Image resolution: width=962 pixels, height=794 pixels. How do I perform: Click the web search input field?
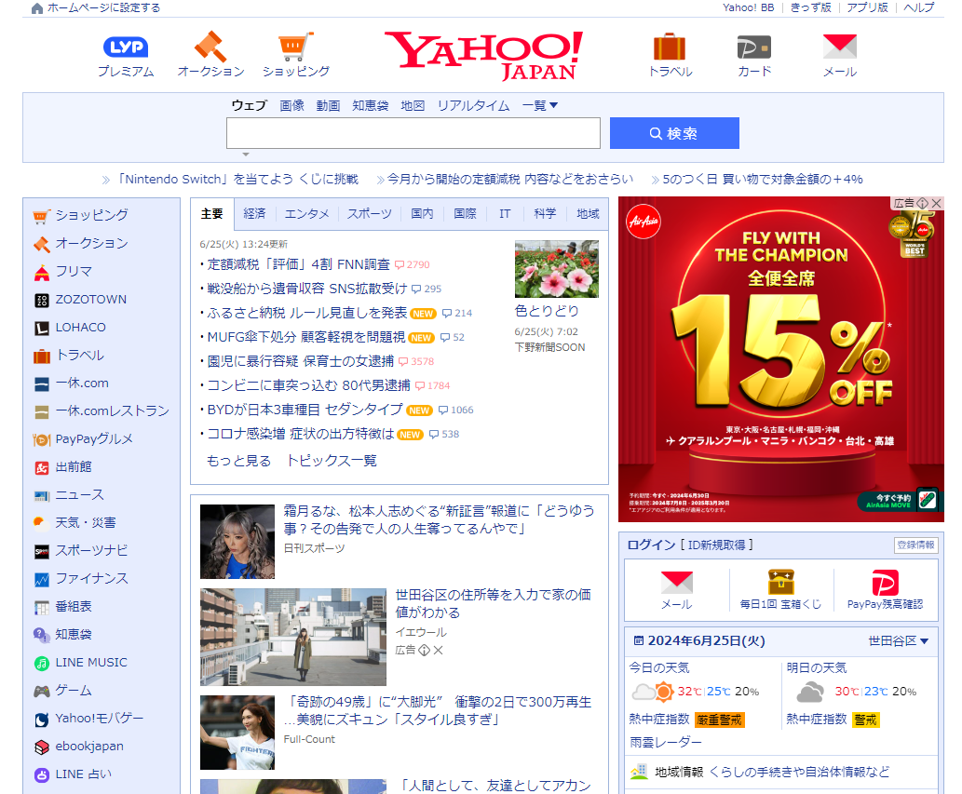[413, 133]
